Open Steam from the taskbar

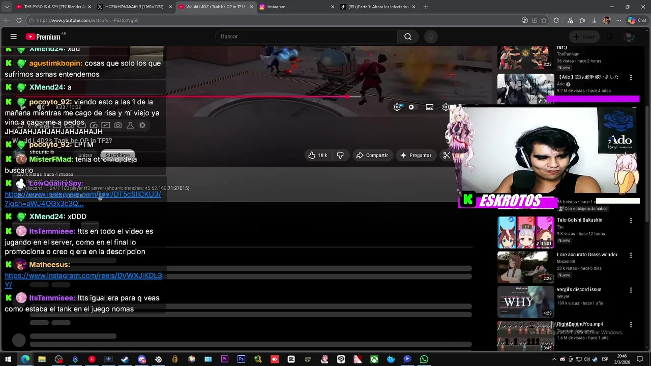125,359
